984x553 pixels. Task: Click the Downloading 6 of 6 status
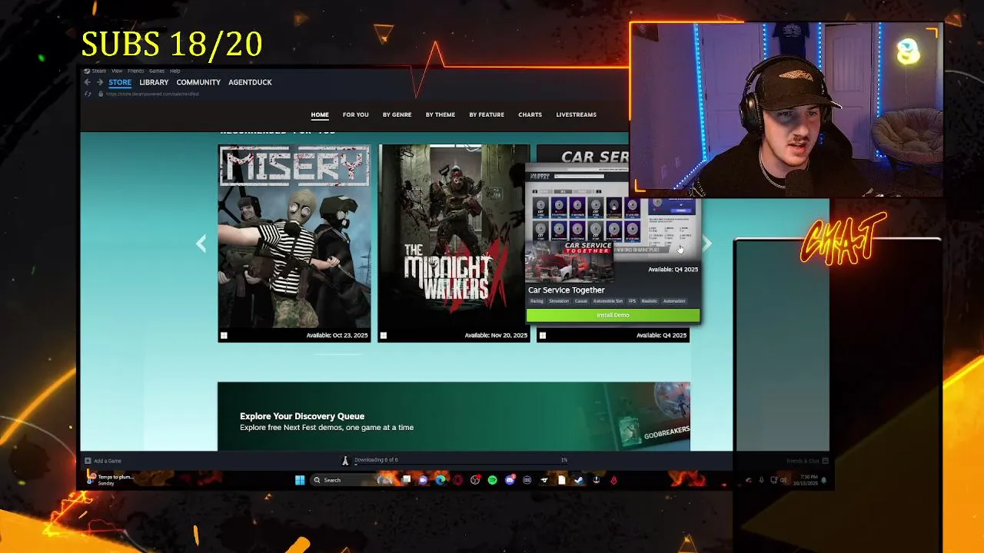(x=376, y=460)
